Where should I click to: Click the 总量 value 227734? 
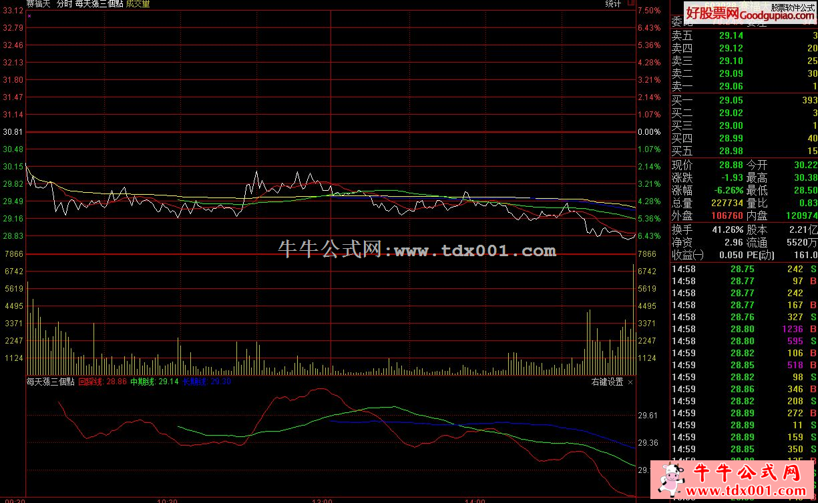727,203
